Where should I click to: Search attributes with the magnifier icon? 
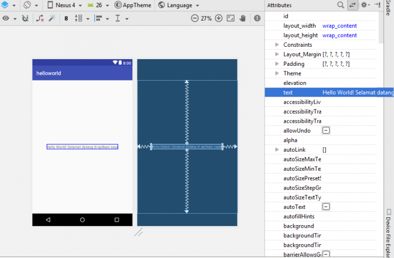tap(341, 5)
